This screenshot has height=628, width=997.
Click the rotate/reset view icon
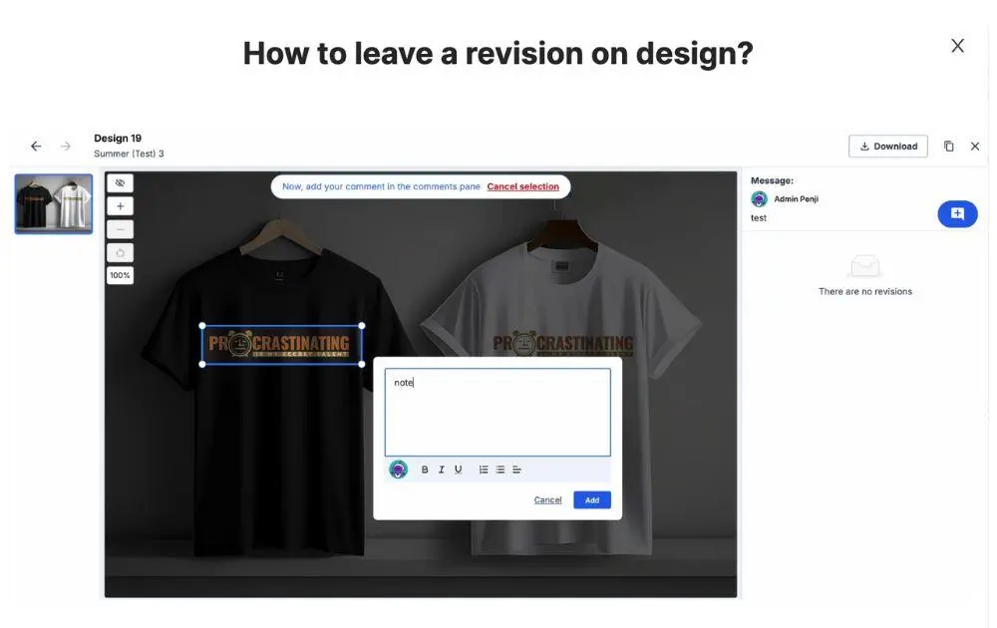tap(120, 252)
